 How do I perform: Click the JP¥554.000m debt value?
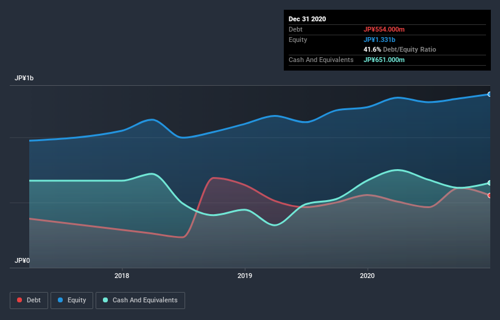coord(384,29)
